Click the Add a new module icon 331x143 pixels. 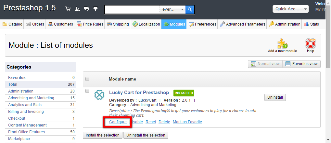pos(282,44)
